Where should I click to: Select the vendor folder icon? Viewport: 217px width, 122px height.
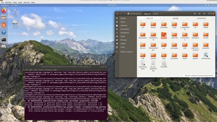coord(195,55)
